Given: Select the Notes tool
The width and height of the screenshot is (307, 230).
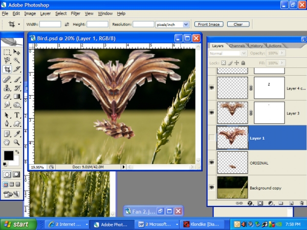Looking at the screenshot, I should click(x=7, y=134).
